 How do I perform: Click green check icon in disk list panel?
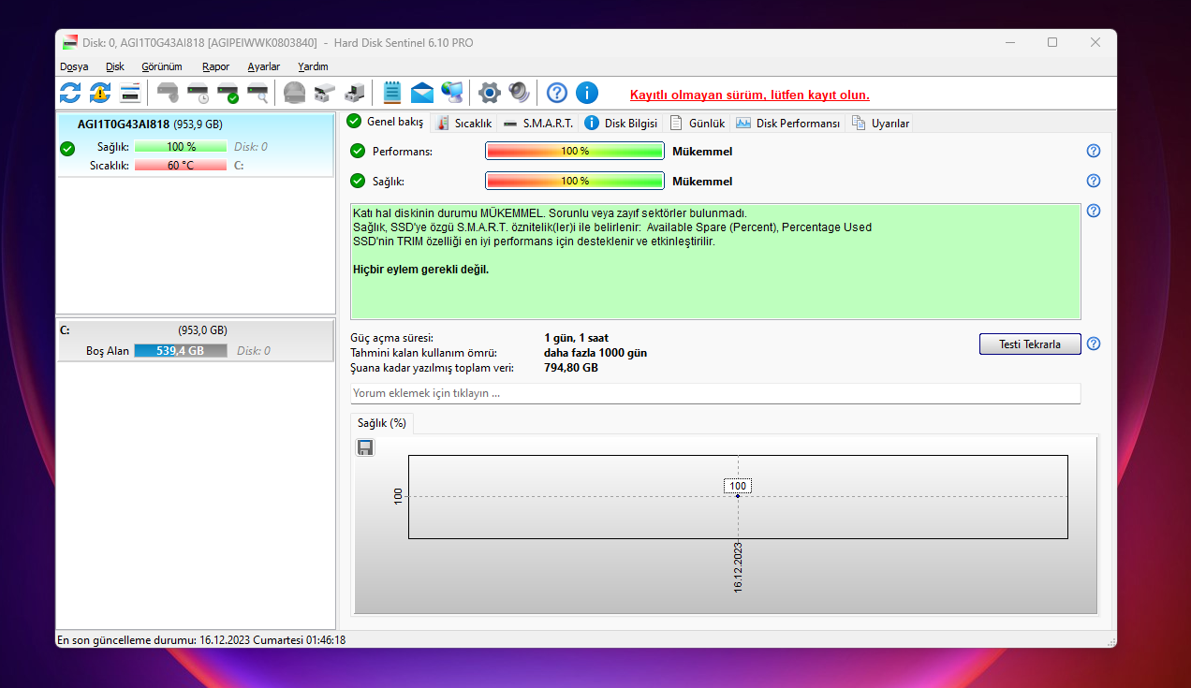point(67,148)
